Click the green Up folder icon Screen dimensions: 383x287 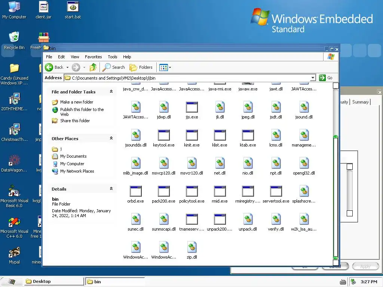pyautogui.click(x=93, y=67)
